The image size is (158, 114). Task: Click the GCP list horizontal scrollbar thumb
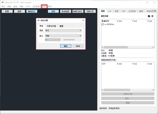(117, 90)
